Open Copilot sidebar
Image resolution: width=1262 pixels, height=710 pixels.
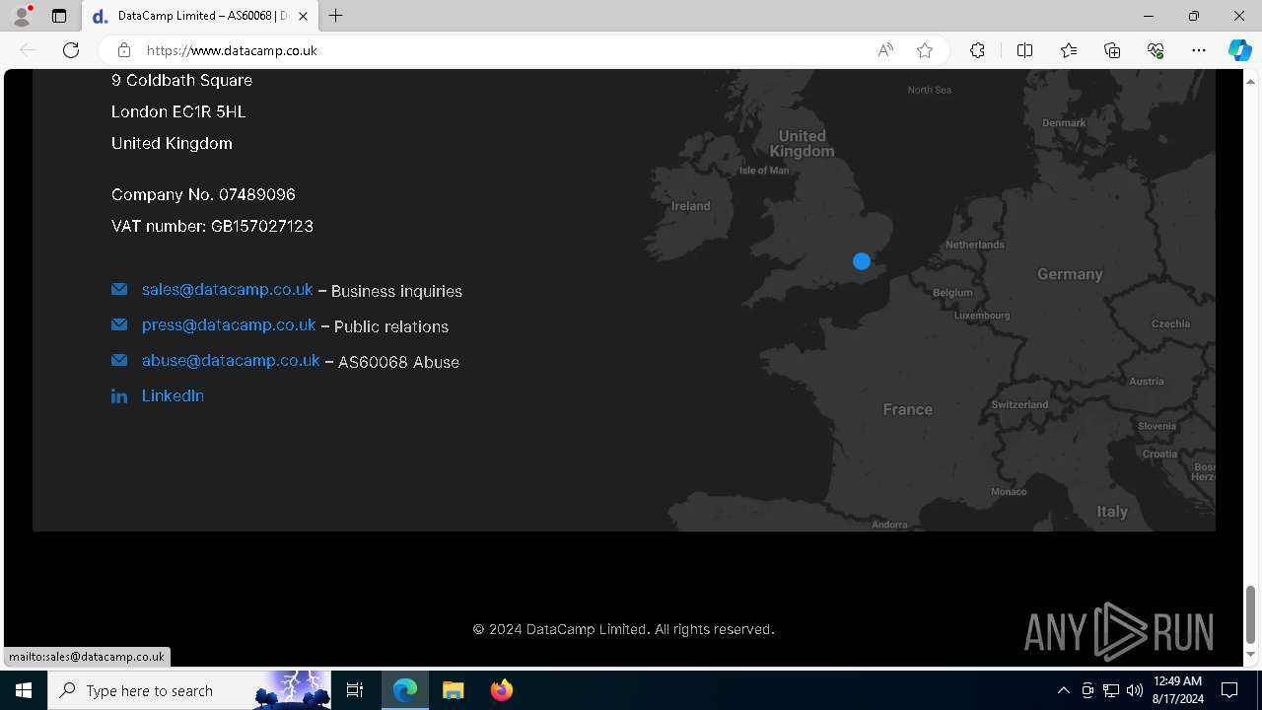click(x=1239, y=50)
